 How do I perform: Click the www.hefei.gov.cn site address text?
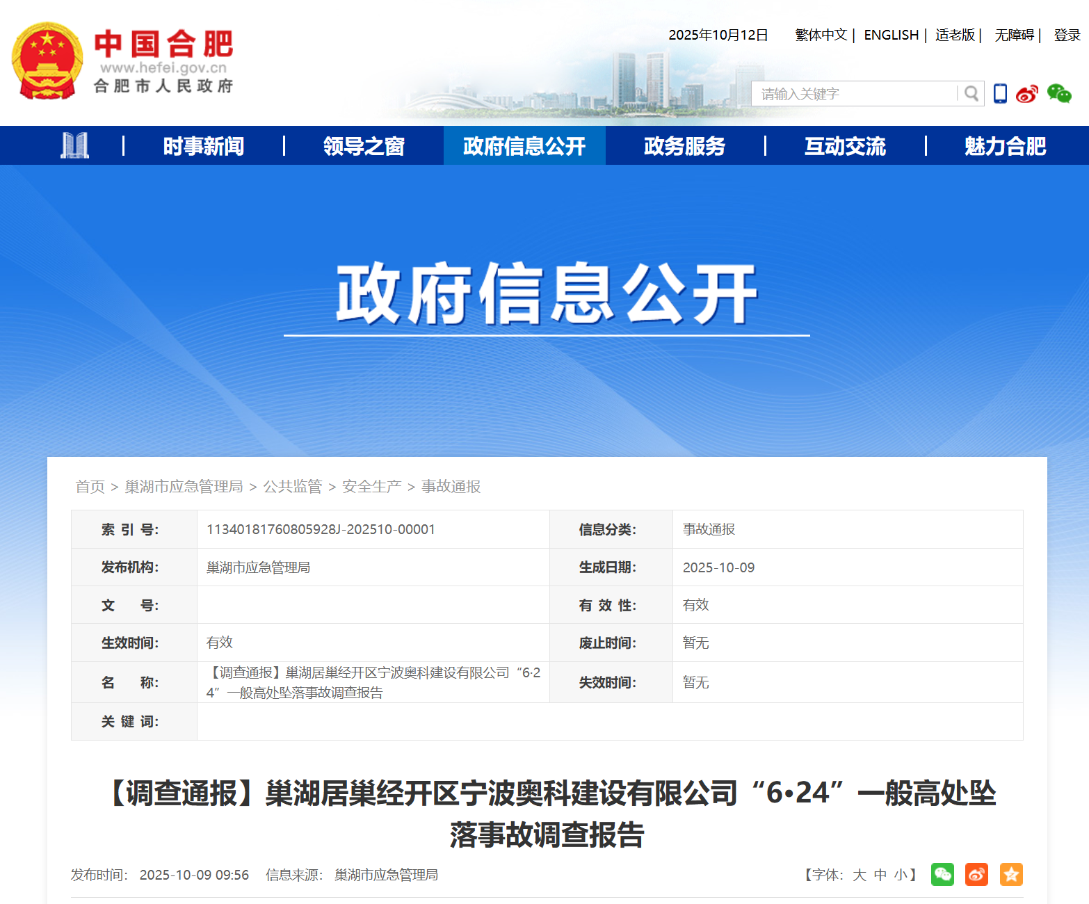(163, 67)
